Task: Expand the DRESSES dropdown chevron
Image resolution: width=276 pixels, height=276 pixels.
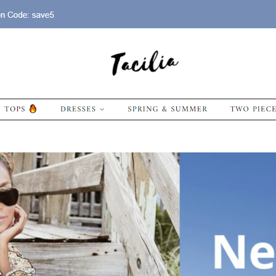Action: point(102,109)
